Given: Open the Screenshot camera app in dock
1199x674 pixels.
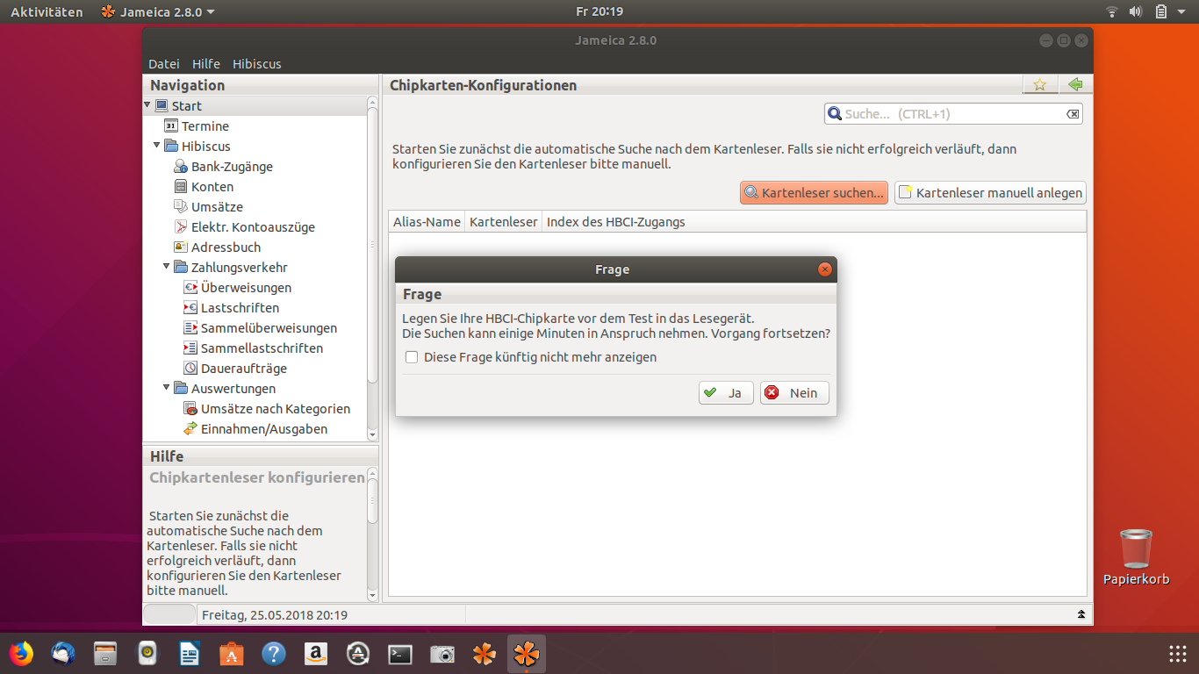Looking at the screenshot, I should pyautogui.click(x=442, y=654).
